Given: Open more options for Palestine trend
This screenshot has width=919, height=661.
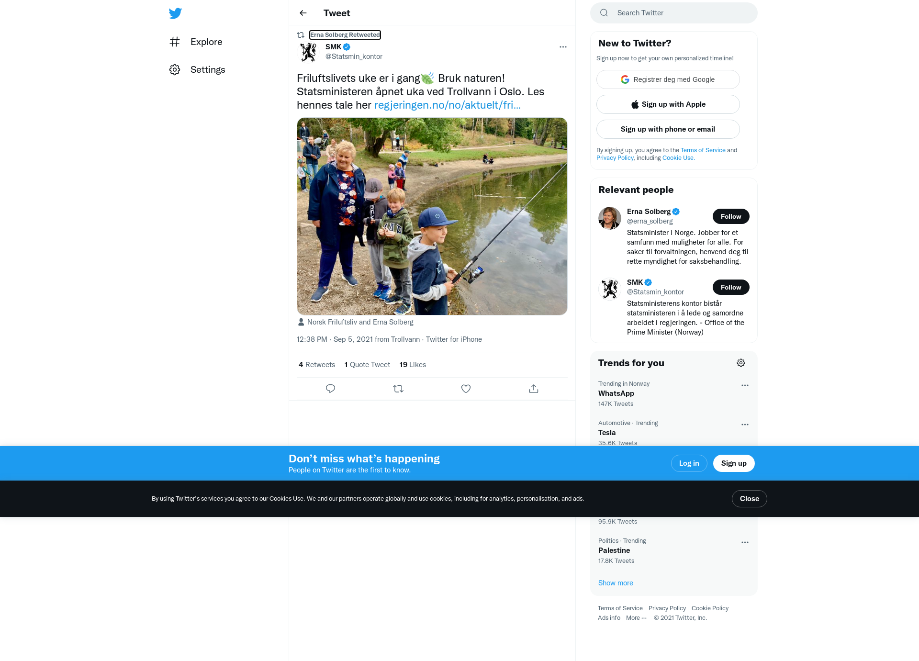Looking at the screenshot, I should [x=745, y=542].
